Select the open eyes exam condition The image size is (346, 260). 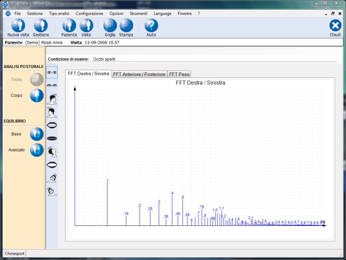(x=52, y=72)
